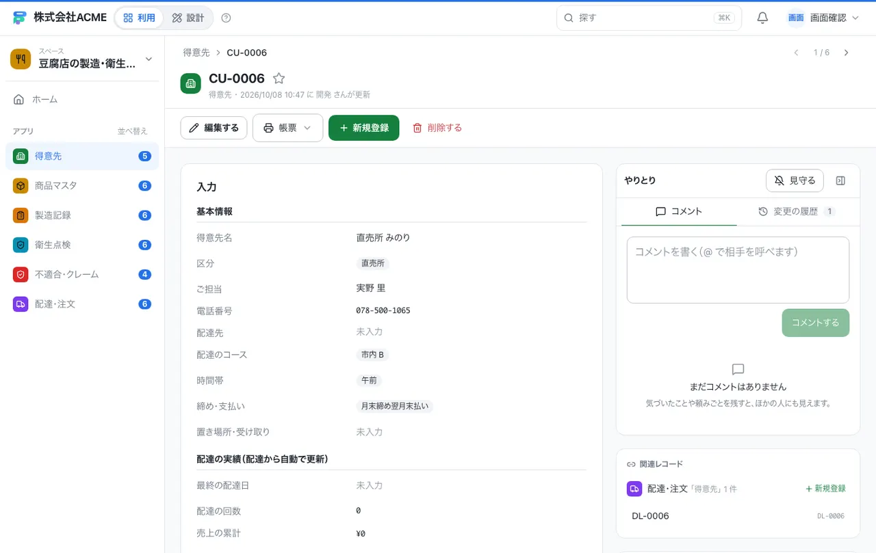Click the comment text area
Image resolution: width=876 pixels, height=553 pixels.
tap(738, 270)
